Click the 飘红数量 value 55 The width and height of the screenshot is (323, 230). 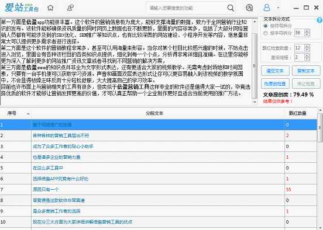[288, 190]
